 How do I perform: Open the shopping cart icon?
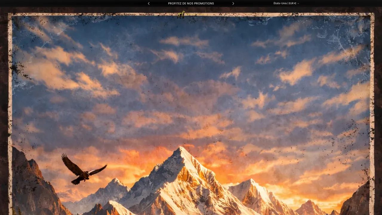click(297, 14)
